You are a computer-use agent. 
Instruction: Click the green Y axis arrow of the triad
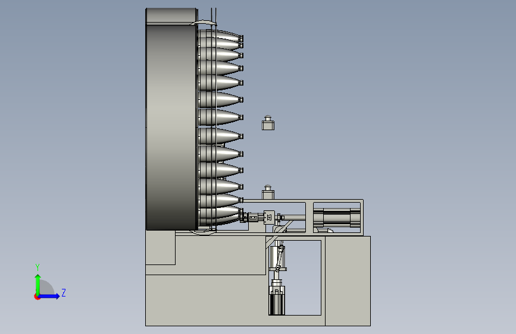(37, 284)
